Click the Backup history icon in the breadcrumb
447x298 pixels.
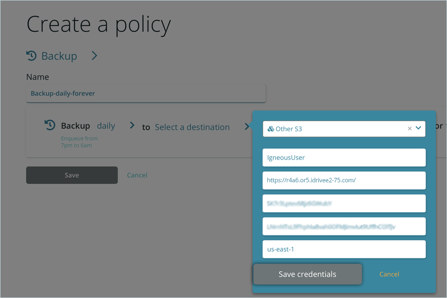[31, 56]
